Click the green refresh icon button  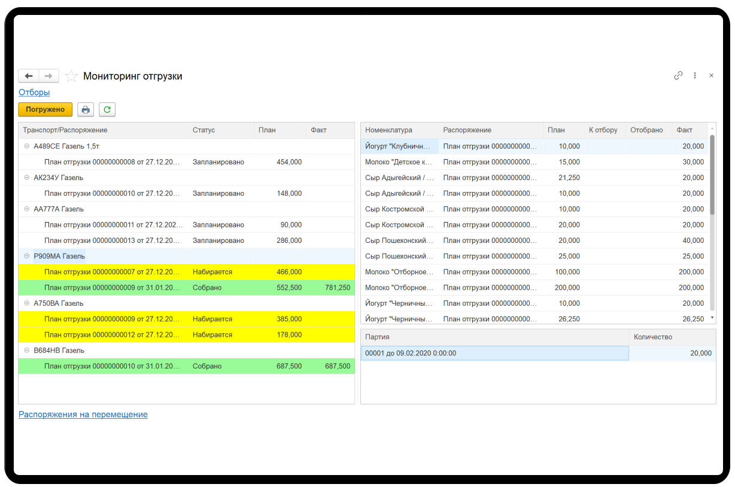pyautogui.click(x=107, y=109)
